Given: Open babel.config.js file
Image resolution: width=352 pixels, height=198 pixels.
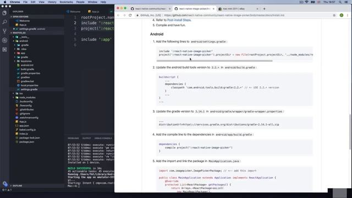Looking at the screenshot, I should [x=28, y=130].
